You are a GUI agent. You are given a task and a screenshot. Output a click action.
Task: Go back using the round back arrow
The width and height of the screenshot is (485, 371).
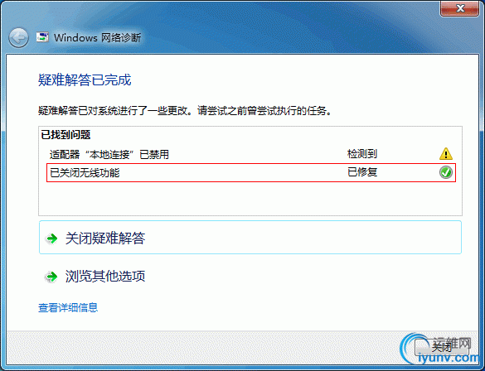(18, 38)
